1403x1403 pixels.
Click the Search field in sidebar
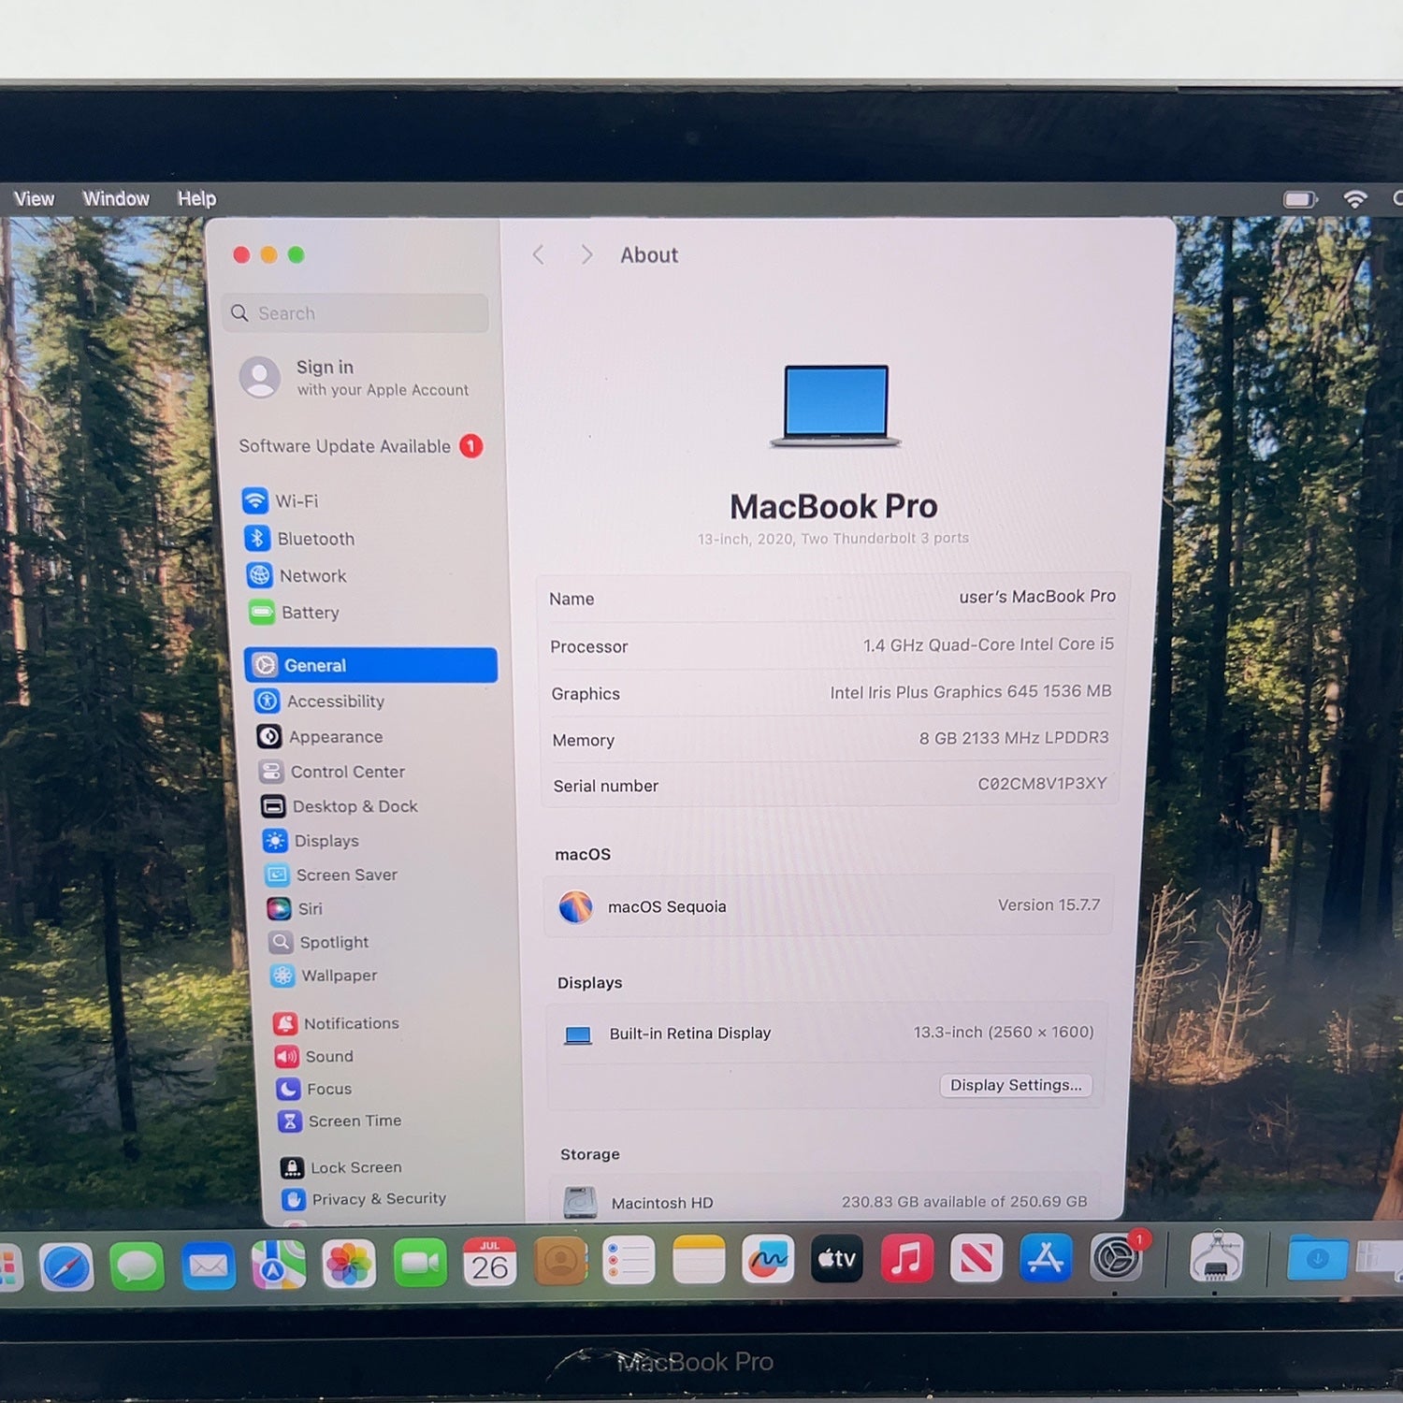(356, 313)
